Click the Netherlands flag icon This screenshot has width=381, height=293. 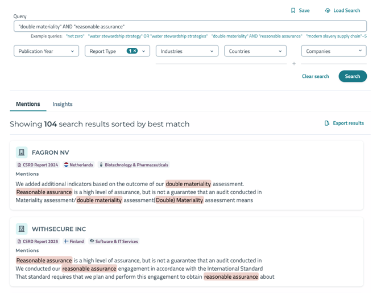[x=67, y=165]
